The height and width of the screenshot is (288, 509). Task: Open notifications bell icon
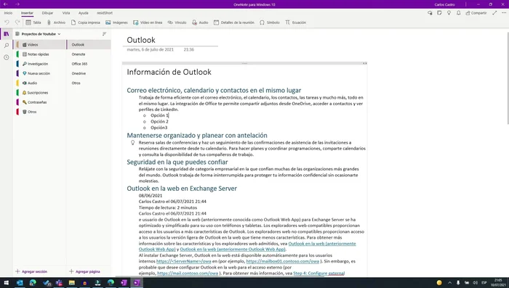click(458, 13)
